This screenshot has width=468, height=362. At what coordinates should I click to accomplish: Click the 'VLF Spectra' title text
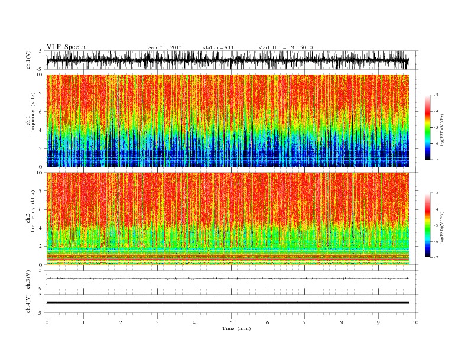click(67, 47)
